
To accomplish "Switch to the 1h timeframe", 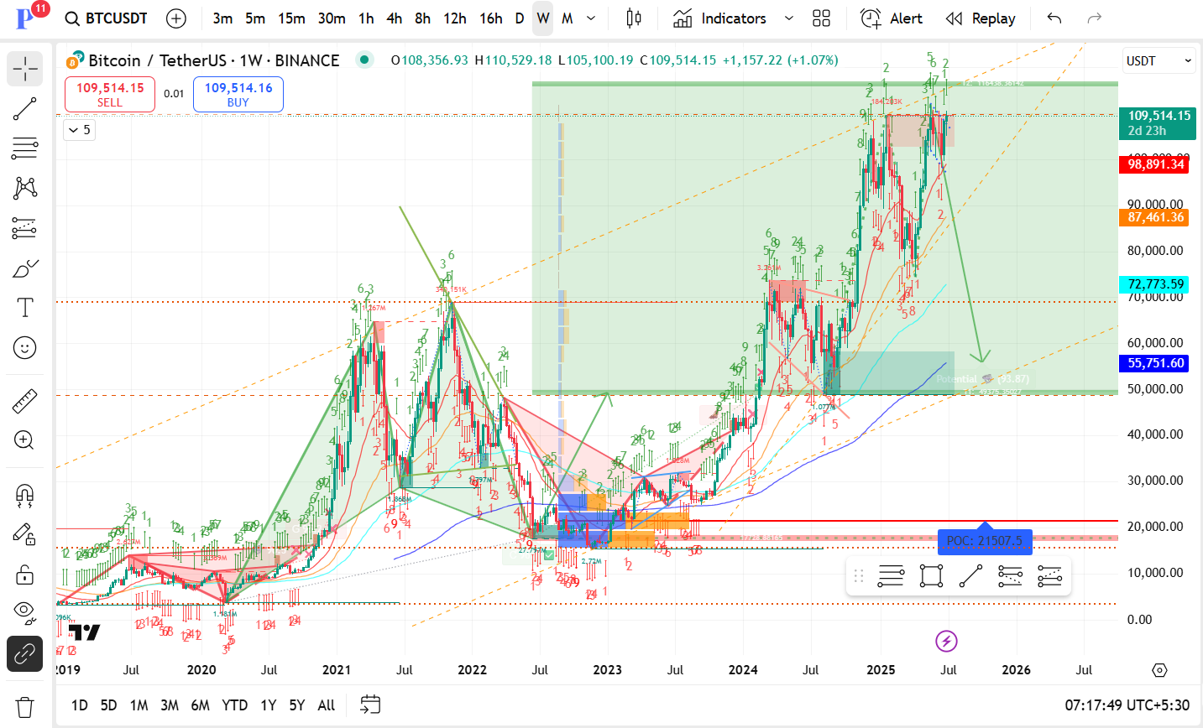I will coord(366,18).
